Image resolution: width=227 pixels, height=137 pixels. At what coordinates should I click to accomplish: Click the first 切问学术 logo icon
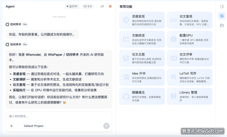point(7,24)
